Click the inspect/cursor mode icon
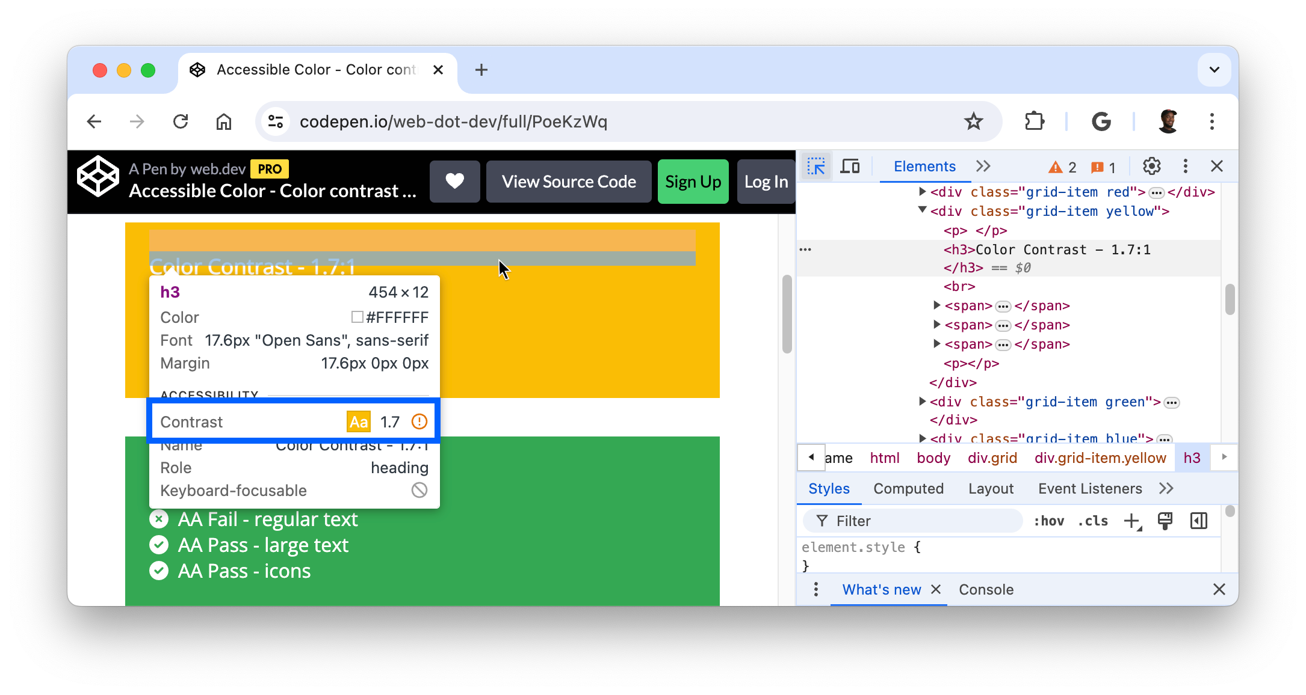Viewport: 1306px width, 695px height. point(815,166)
